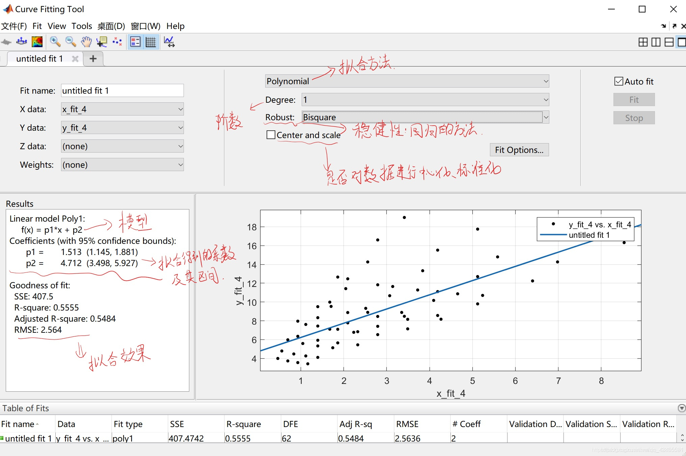Click the contour plot icon
This screenshot has width=686, height=456.
click(37, 42)
